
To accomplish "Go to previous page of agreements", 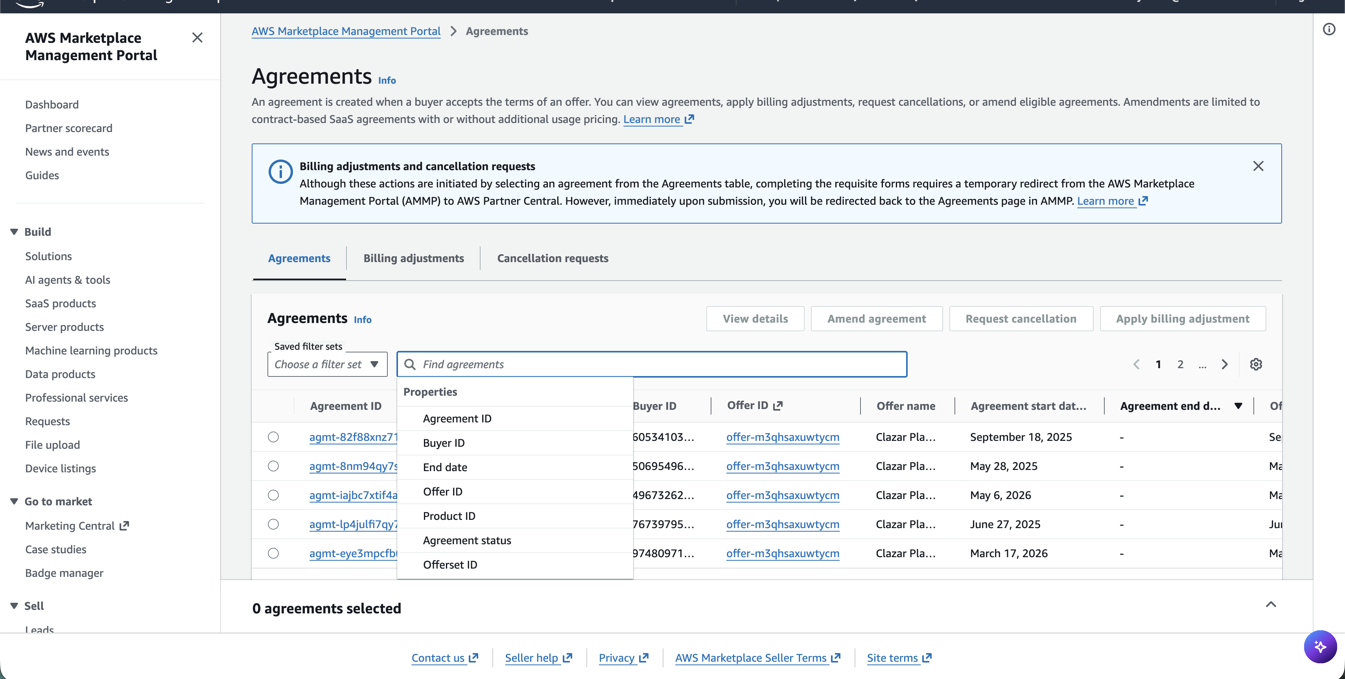I will 1136,365.
